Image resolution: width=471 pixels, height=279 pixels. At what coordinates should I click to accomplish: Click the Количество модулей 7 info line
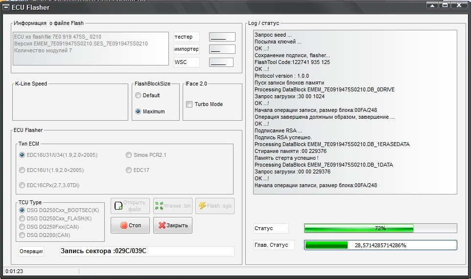(43, 50)
